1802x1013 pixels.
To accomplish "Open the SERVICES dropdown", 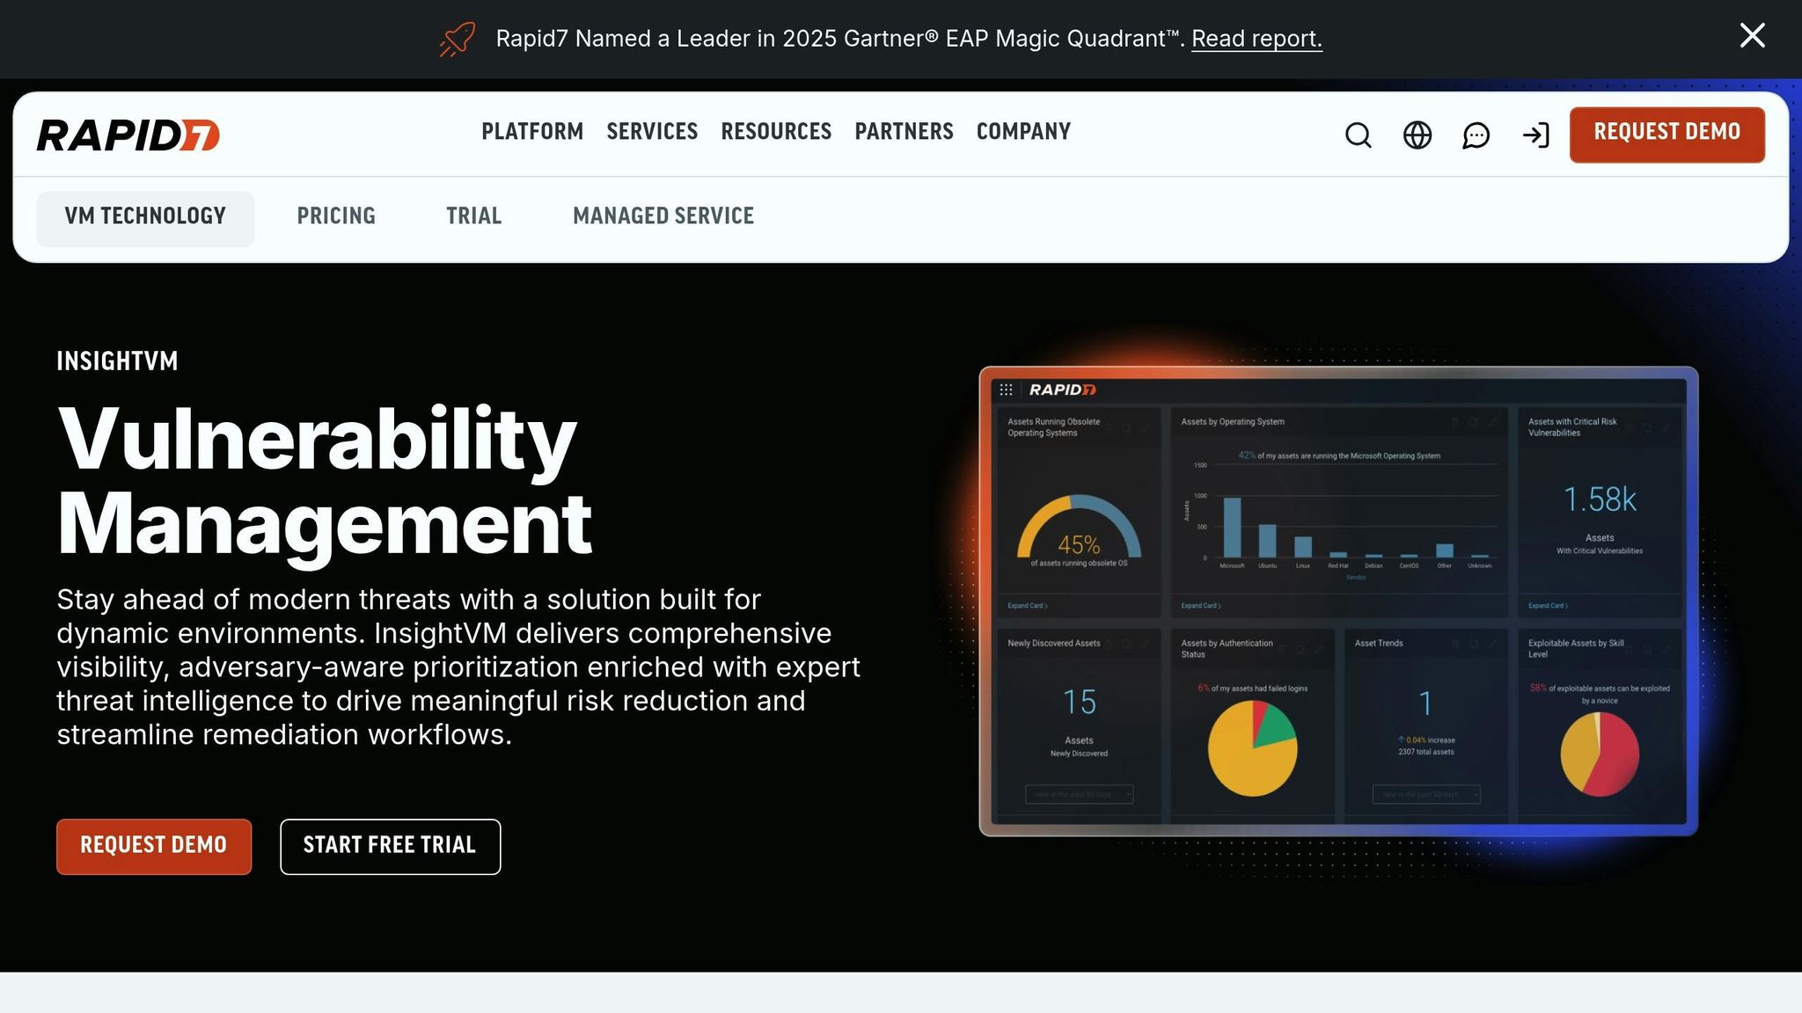I will click(x=651, y=132).
